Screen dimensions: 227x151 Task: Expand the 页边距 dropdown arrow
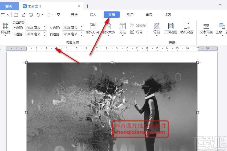tap(6, 36)
